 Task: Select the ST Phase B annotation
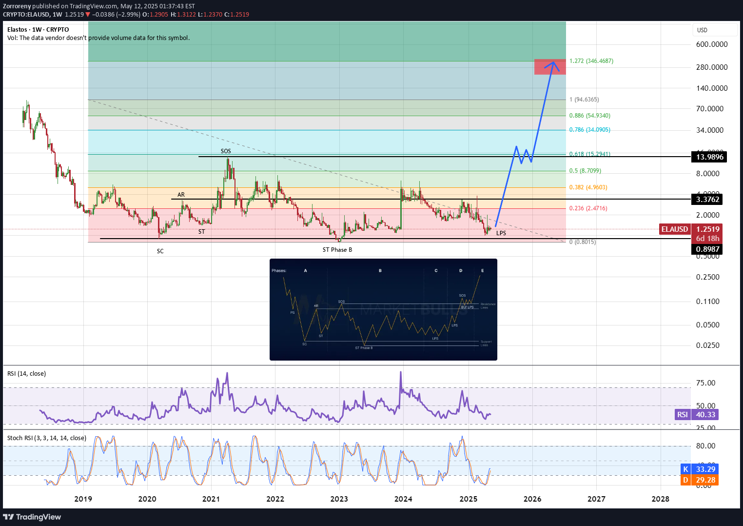click(337, 250)
